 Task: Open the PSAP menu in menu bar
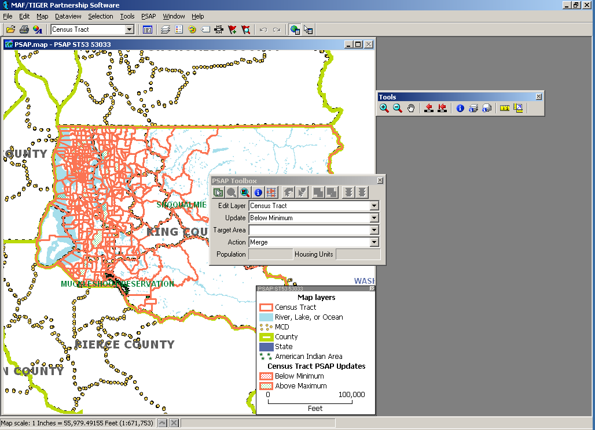[x=149, y=16]
